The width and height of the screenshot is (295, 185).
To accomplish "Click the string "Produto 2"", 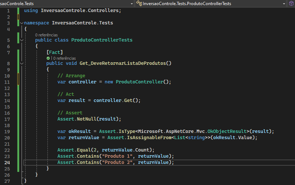I will pyautogui.click(x=117, y=162).
